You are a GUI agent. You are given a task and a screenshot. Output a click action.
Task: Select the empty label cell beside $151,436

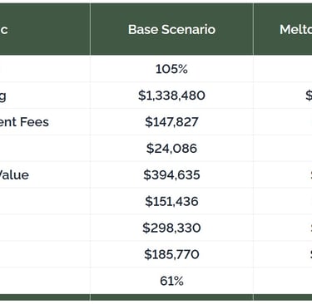45,201
